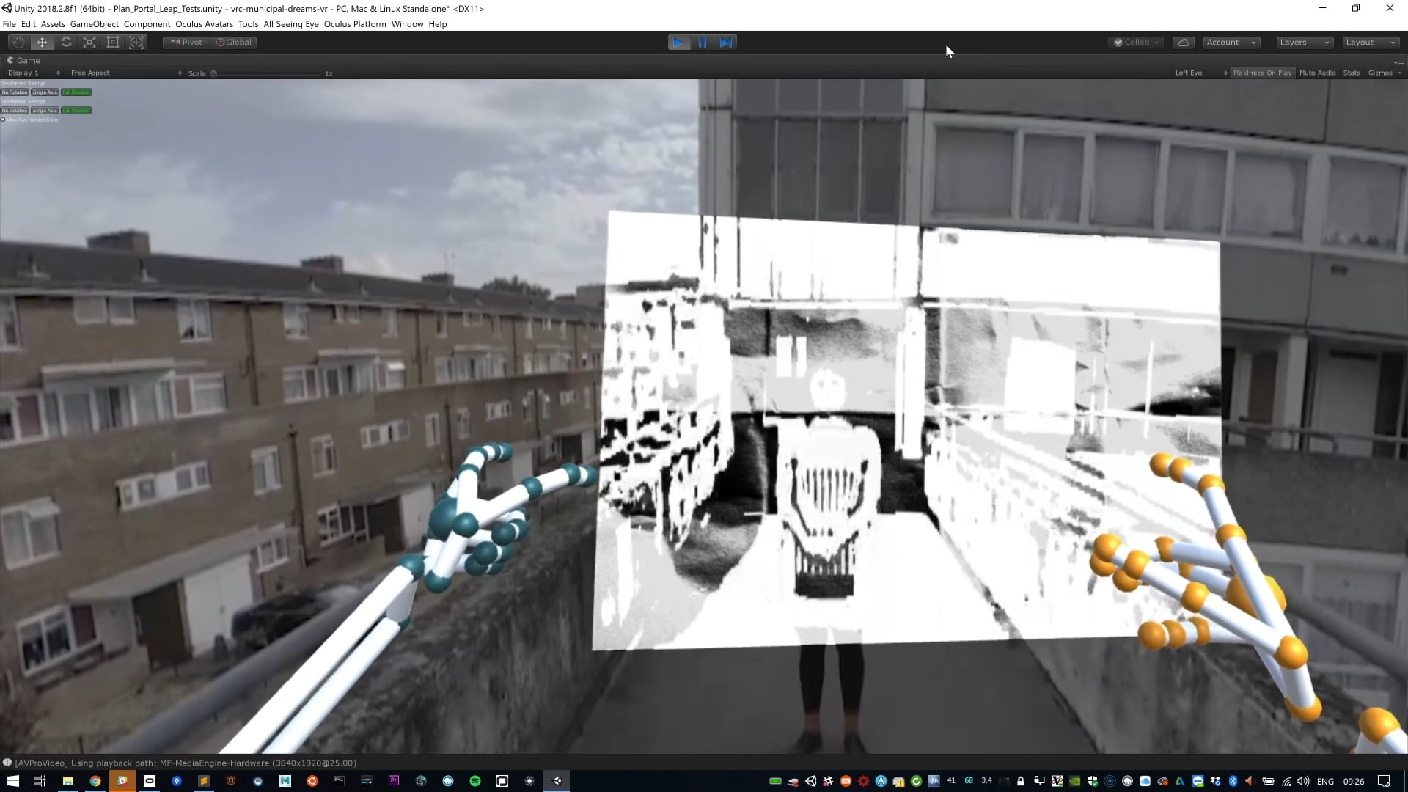
Task: Open the Layers dropdown
Action: [x=1303, y=43]
